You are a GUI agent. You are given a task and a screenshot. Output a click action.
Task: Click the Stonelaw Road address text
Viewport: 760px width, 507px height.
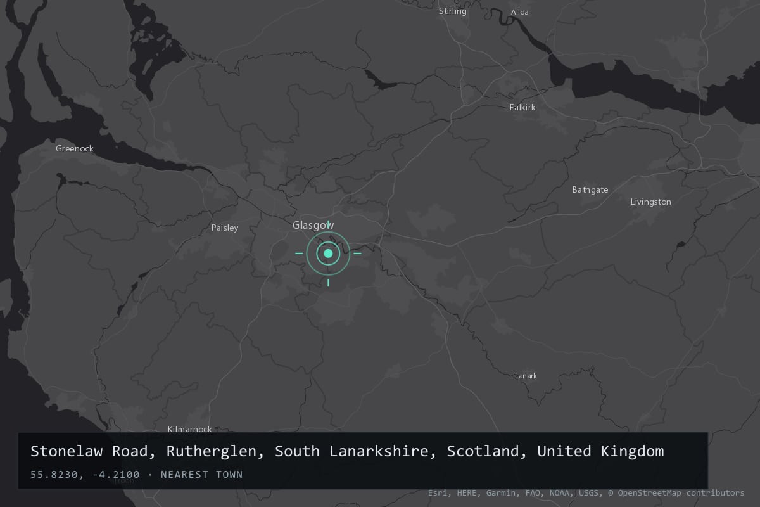click(x=347, y=451)
